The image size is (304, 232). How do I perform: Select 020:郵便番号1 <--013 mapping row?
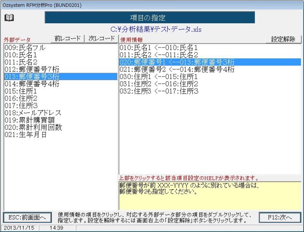(210, 62)
